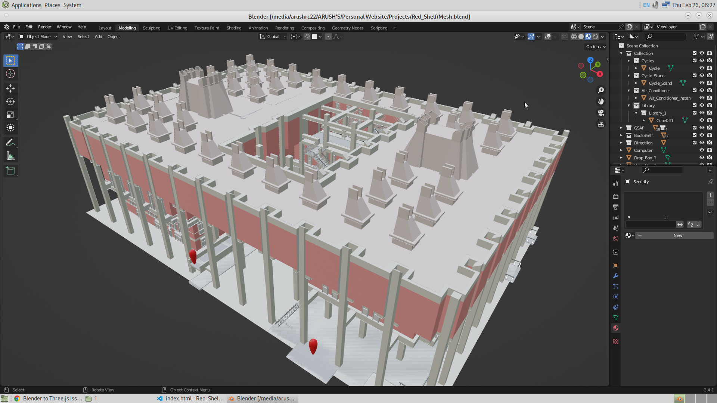Open the Annotate tool
The height and width of the screenshot is (403, 717).
coord(10,143)
